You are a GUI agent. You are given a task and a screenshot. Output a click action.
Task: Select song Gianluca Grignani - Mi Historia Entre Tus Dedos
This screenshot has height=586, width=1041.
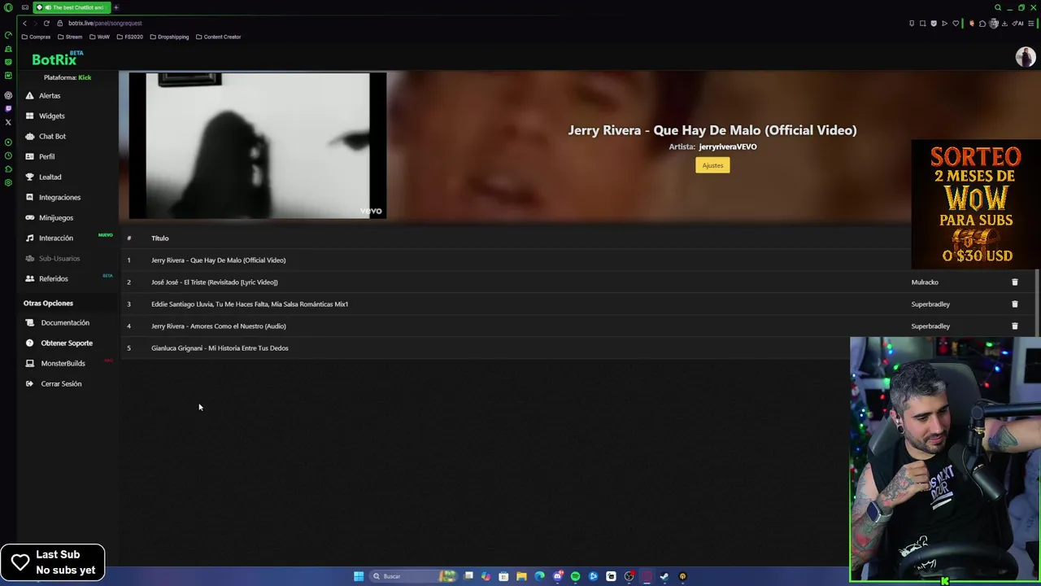[220, 348]
